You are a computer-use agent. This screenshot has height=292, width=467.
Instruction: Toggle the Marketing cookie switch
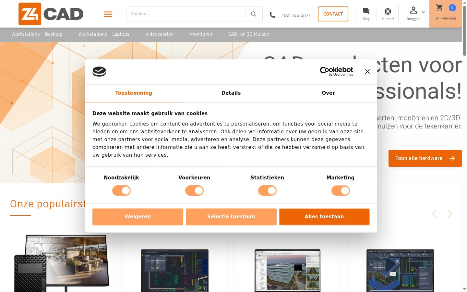[341, 190]
